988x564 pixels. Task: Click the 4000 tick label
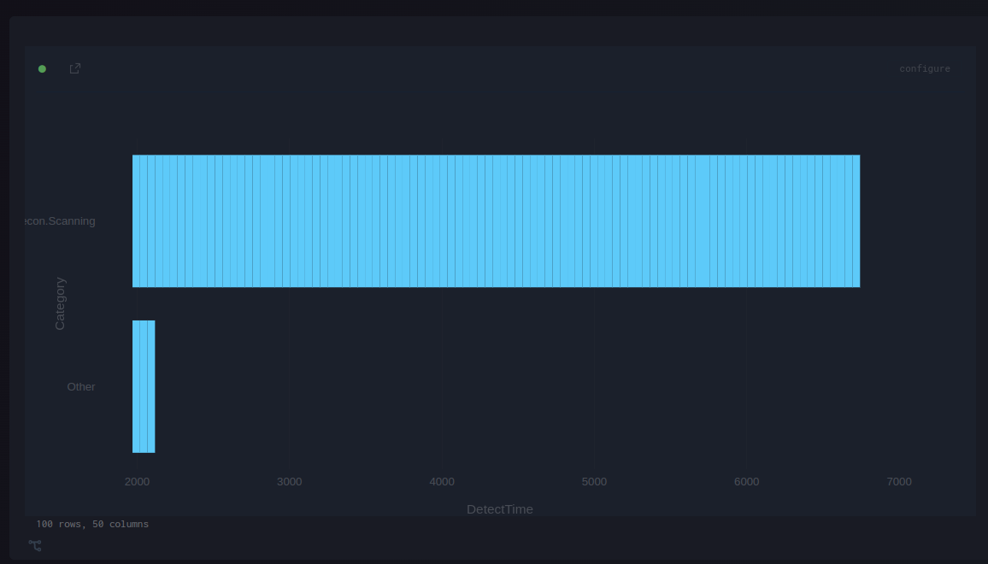coord(442,481)
